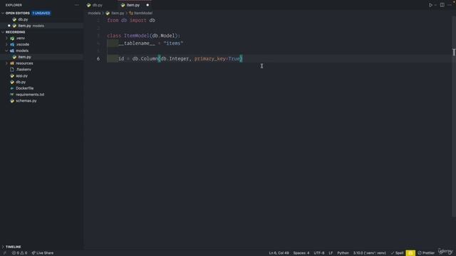Open Explorer views ellipsis menu
Viewport: 456px width, 256px height.
pyautogui.click(x=76, y=5)
